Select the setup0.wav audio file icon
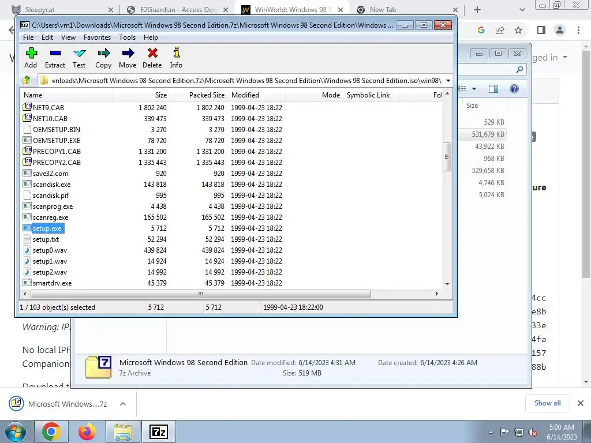Image resolution: width=591 pixels, height=443 pixels. coord(27,250)
